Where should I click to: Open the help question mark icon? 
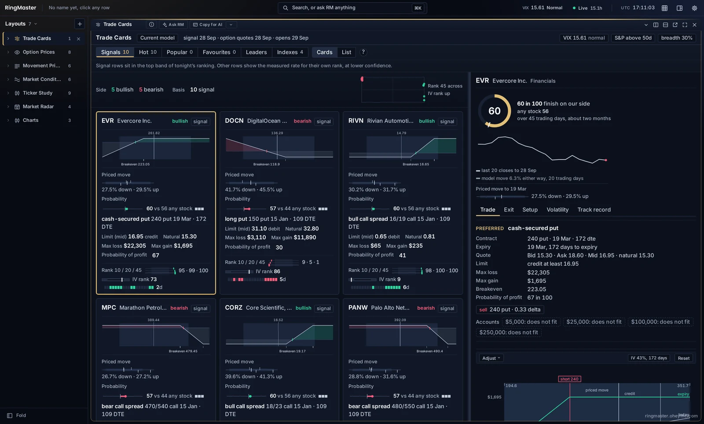363,52
